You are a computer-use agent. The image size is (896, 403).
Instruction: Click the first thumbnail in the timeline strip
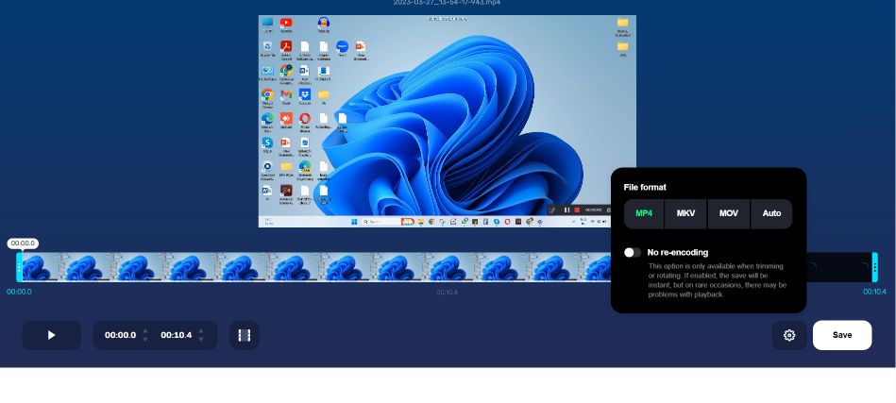(x=40, y=266)
